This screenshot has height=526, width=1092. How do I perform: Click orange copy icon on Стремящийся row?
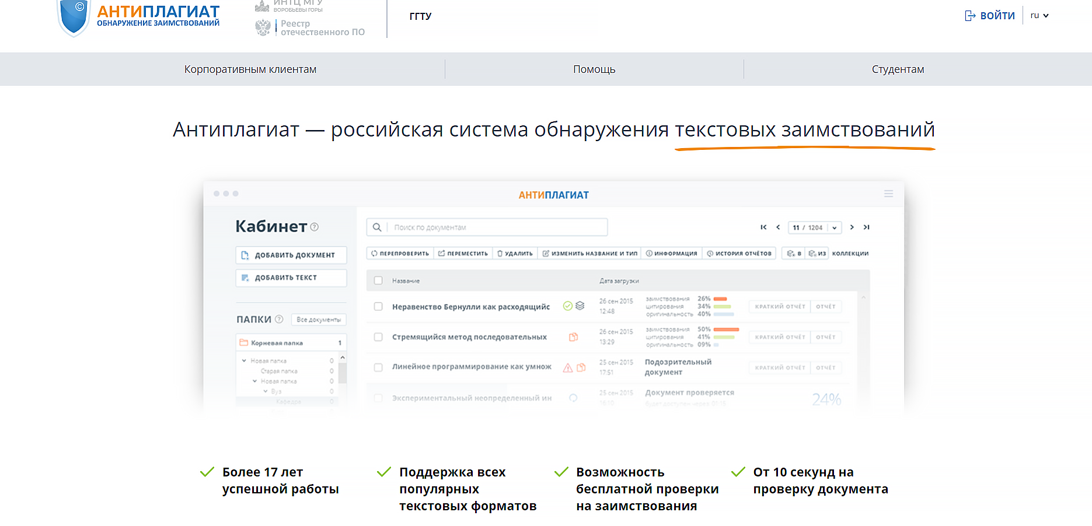(574, 337)
